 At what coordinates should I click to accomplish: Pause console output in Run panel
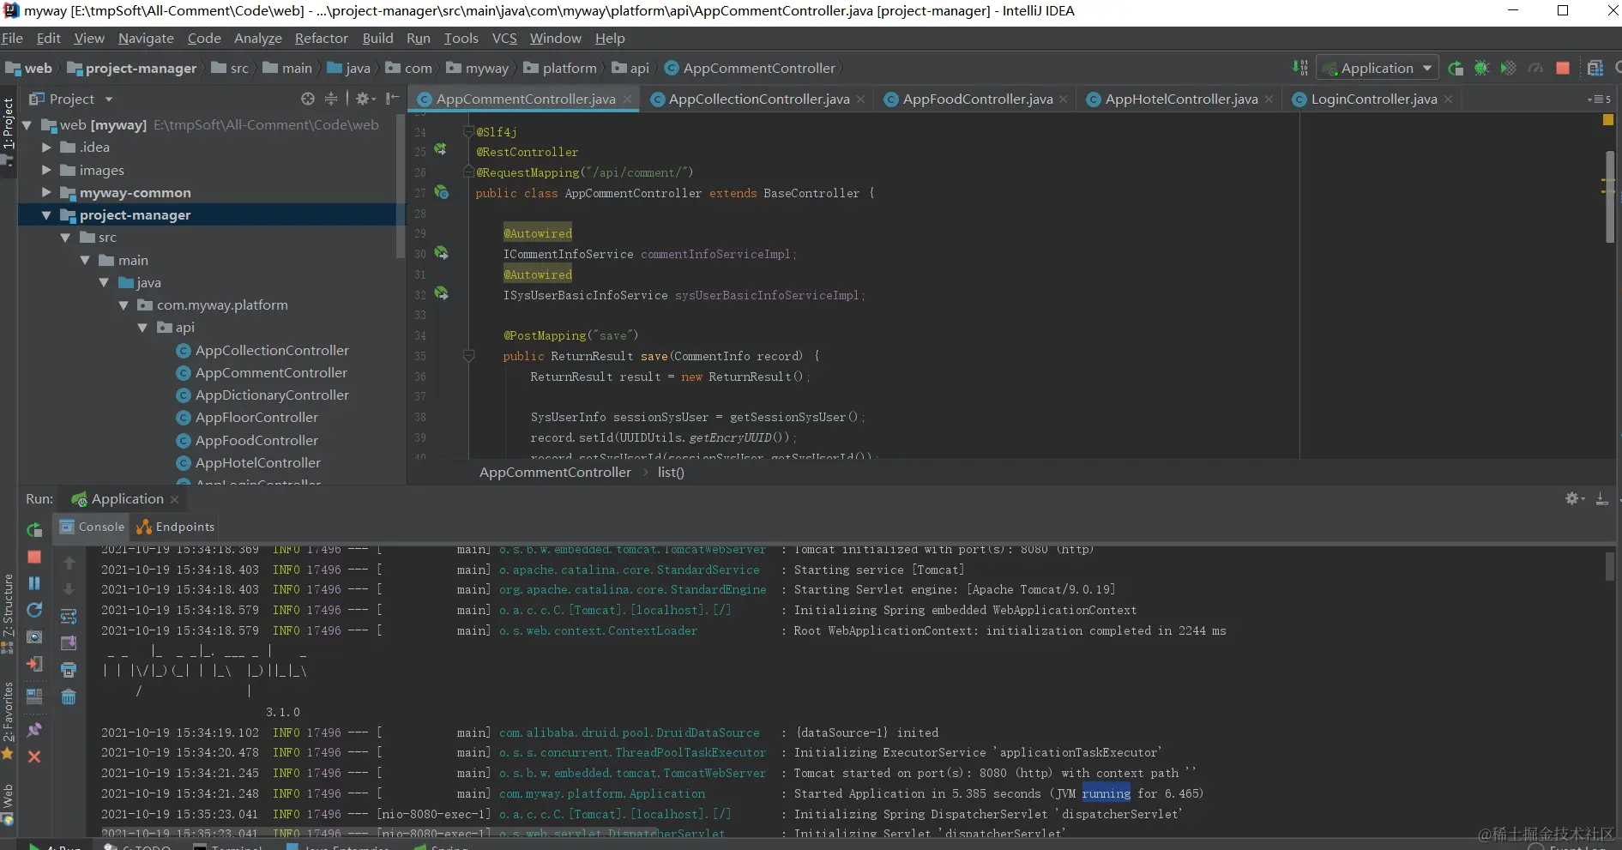[x=34, y=583]
